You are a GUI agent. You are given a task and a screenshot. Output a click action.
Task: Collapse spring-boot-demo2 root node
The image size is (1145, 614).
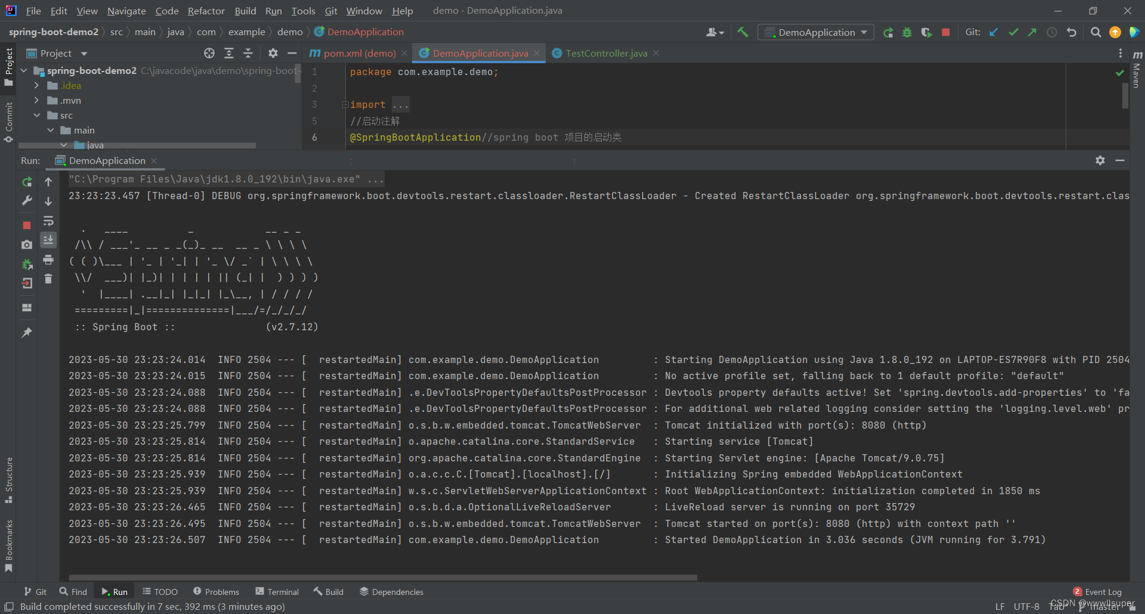tap(24, 70)
